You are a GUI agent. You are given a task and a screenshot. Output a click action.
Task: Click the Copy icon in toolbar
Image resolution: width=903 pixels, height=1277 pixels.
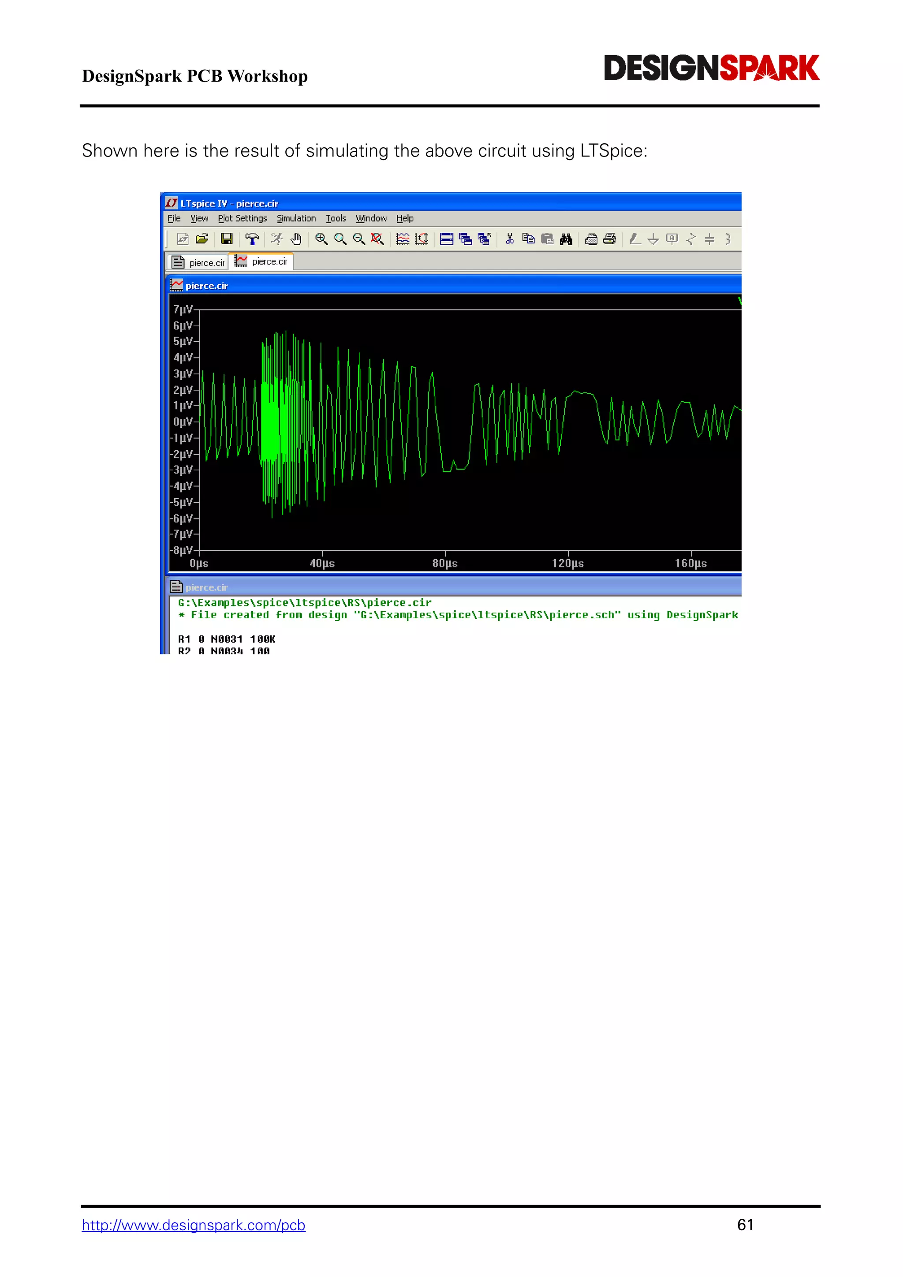tap(528, 239)
